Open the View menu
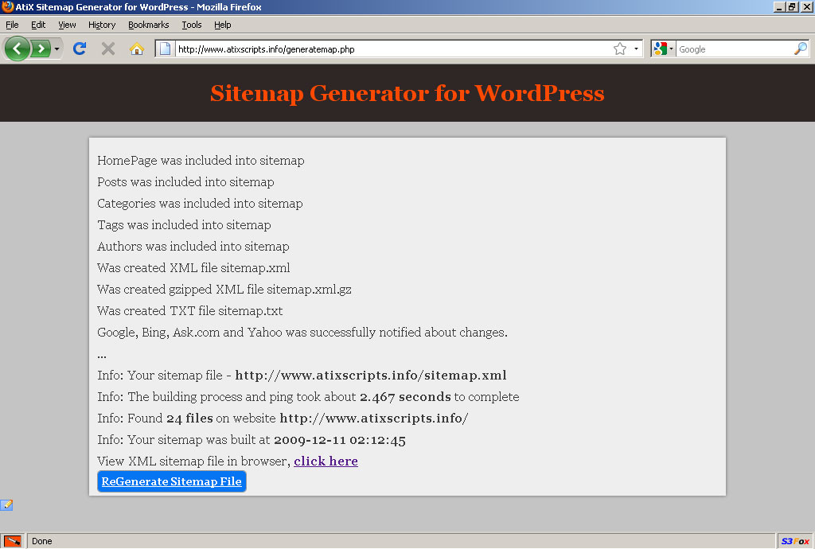 [67, 25]
